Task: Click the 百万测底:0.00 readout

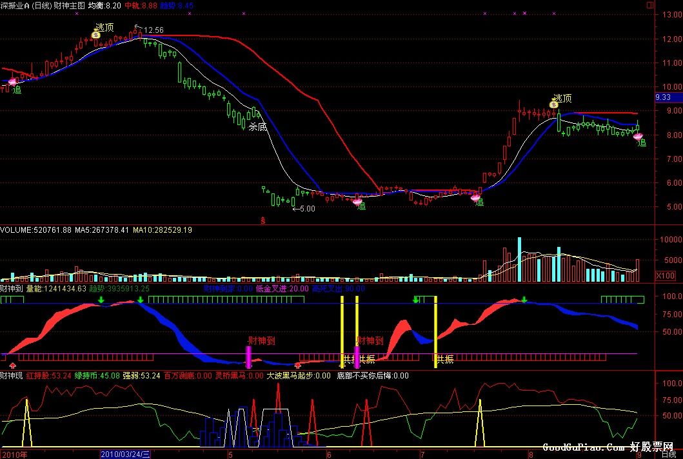Action: (x=188, y=375)
